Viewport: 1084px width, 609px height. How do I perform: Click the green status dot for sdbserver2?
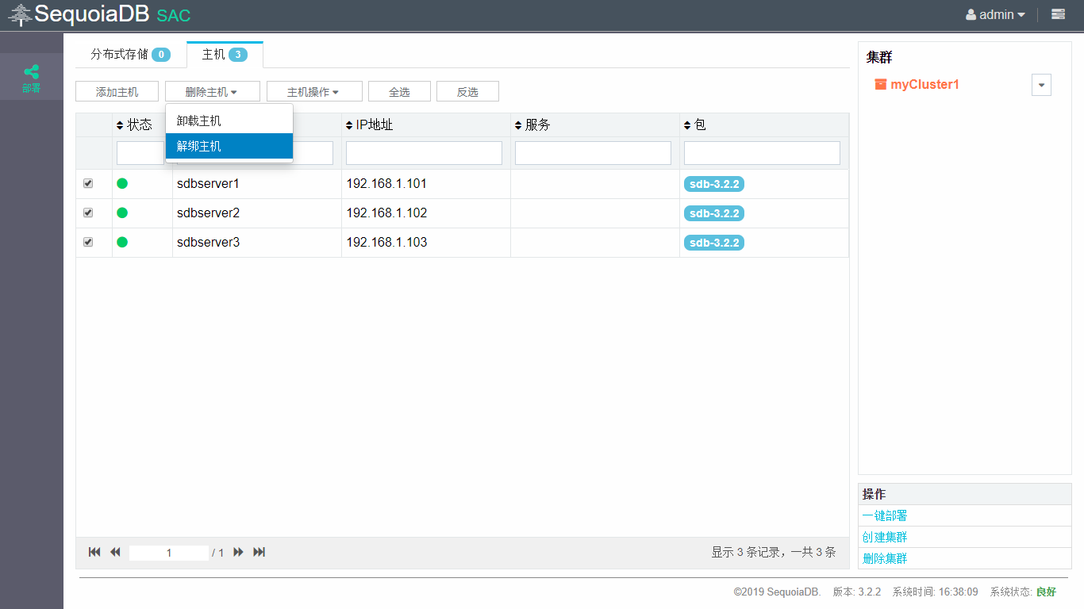[122, 213]
